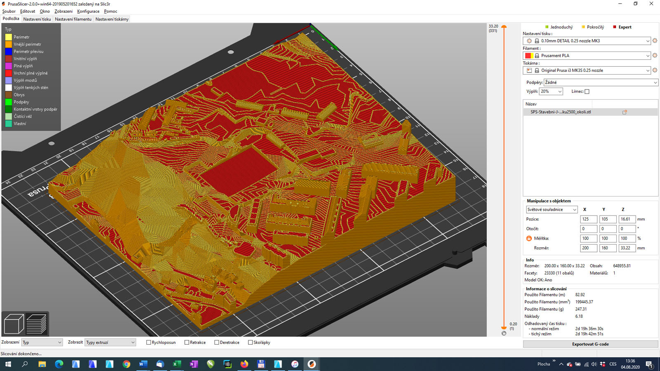The height and width of the screenshot is (371, 660).
Task: Switch to the 3D editor cube view
Action: pos(14,324)
